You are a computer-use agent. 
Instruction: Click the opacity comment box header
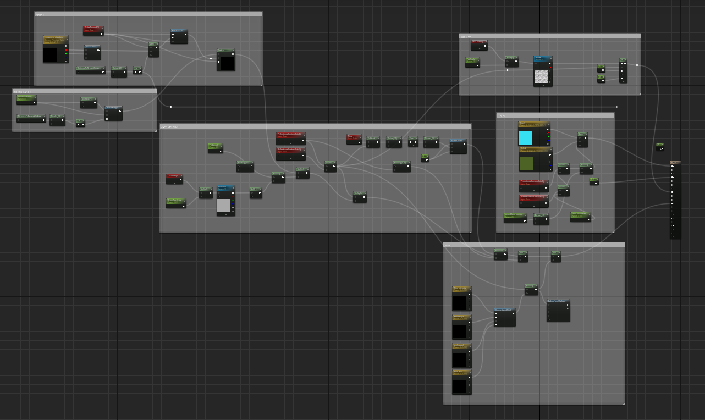tap(549, 36)
